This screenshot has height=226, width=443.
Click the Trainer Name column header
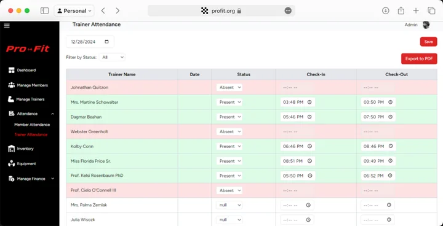(122, 74)
